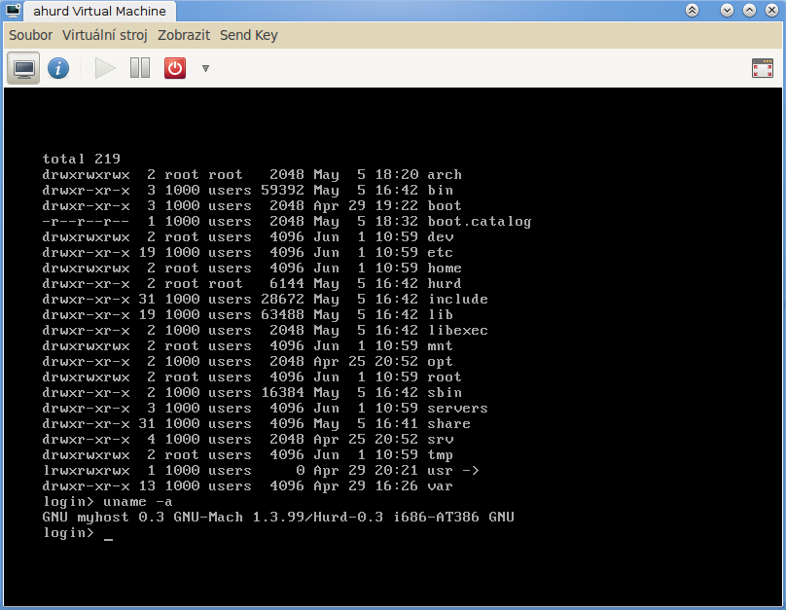This screenshot has height=610, width=786.
Task: Click the console cursor at last login prompt
Action: point(108,539)
